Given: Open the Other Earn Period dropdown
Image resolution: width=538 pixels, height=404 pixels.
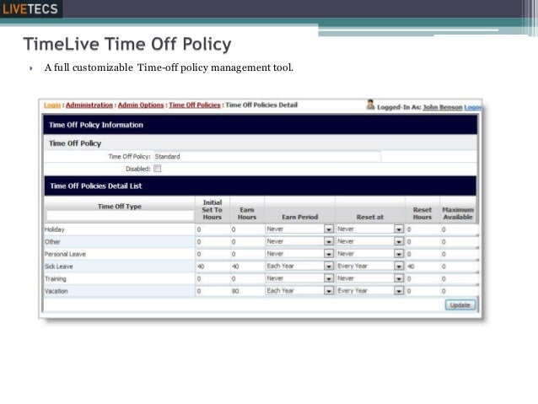Looking at the screenshot, I should [329, 241].
